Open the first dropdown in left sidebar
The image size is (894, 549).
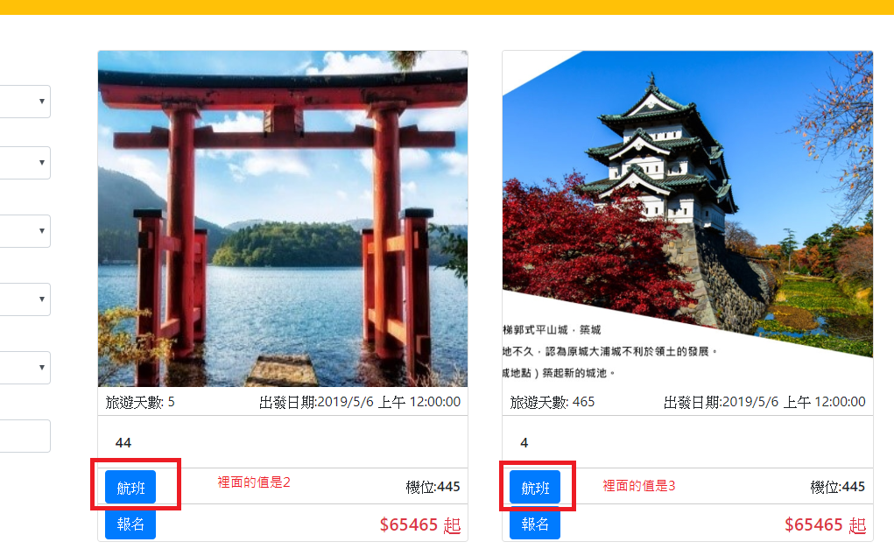25,102
